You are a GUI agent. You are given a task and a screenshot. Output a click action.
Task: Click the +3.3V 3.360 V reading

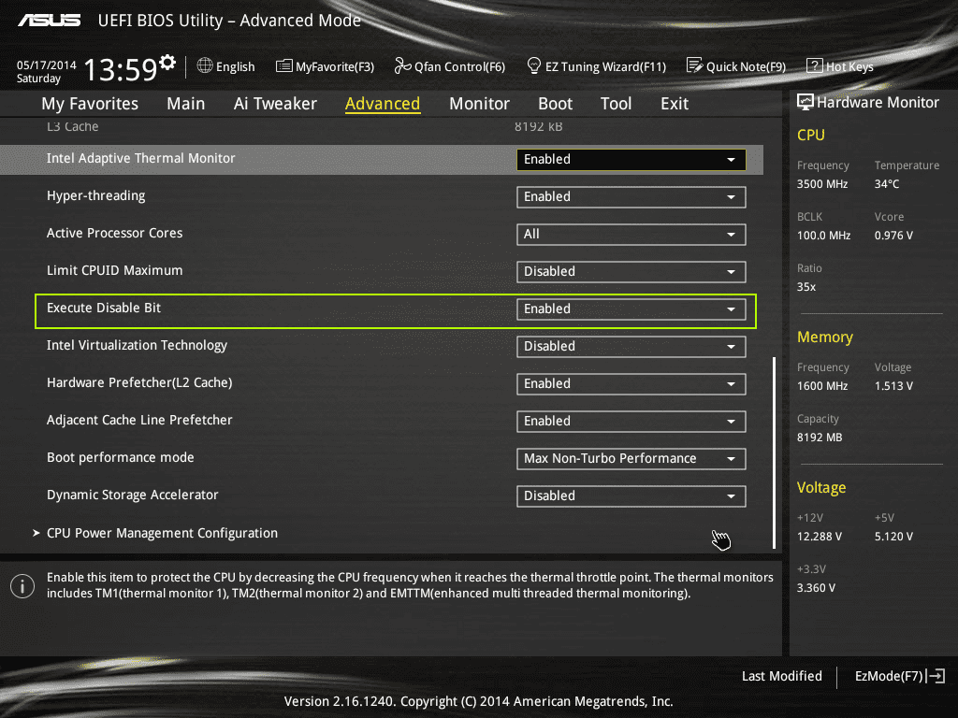click(x=816, y=588)
